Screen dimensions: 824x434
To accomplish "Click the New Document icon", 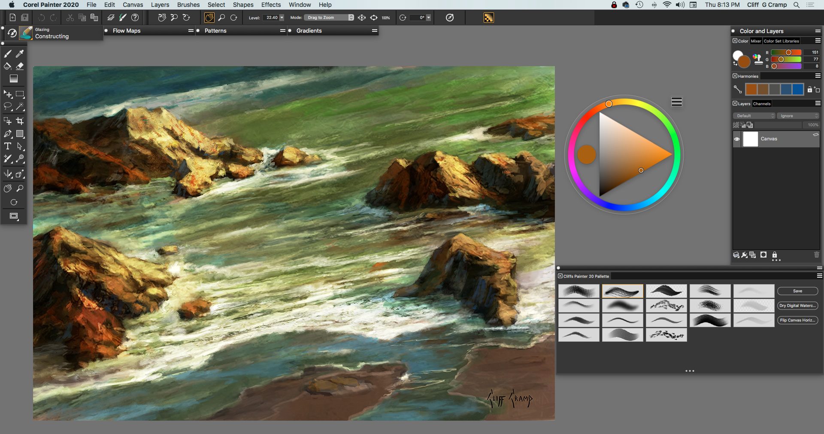I will tap(12, 18).
